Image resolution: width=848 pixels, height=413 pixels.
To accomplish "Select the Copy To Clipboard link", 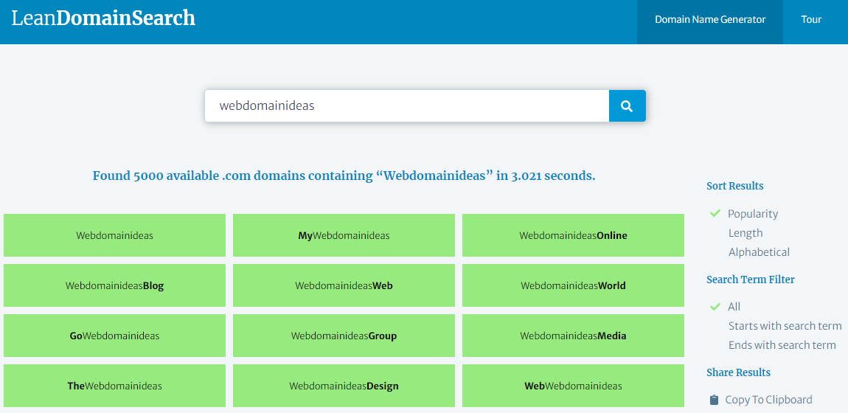I will coord(768,400).
